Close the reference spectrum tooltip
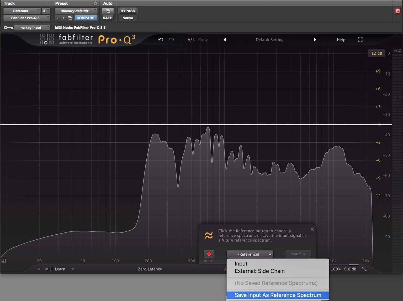 [x=312, y=229]
